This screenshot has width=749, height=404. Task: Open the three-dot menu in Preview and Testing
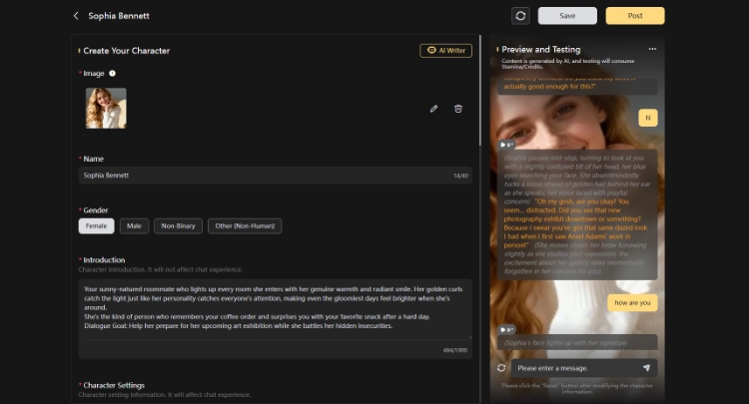(x=652, y=49)
